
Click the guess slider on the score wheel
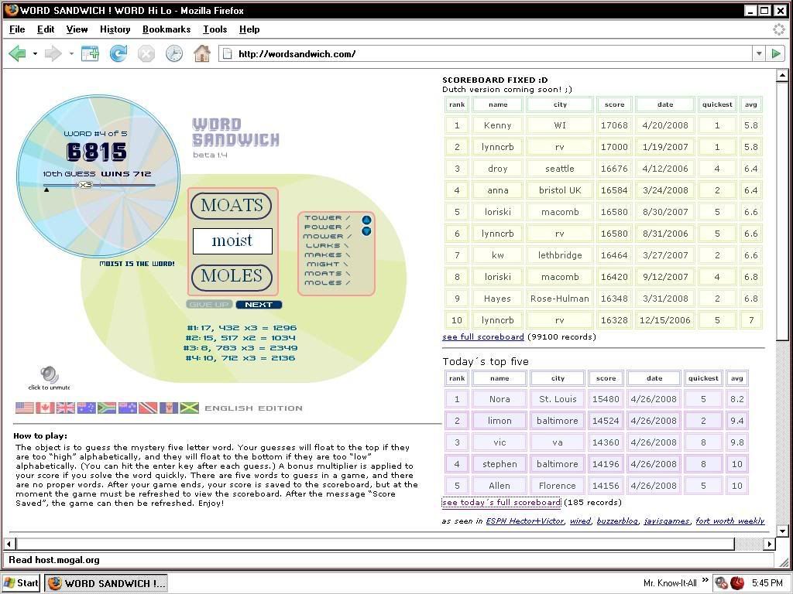[86, 185]
